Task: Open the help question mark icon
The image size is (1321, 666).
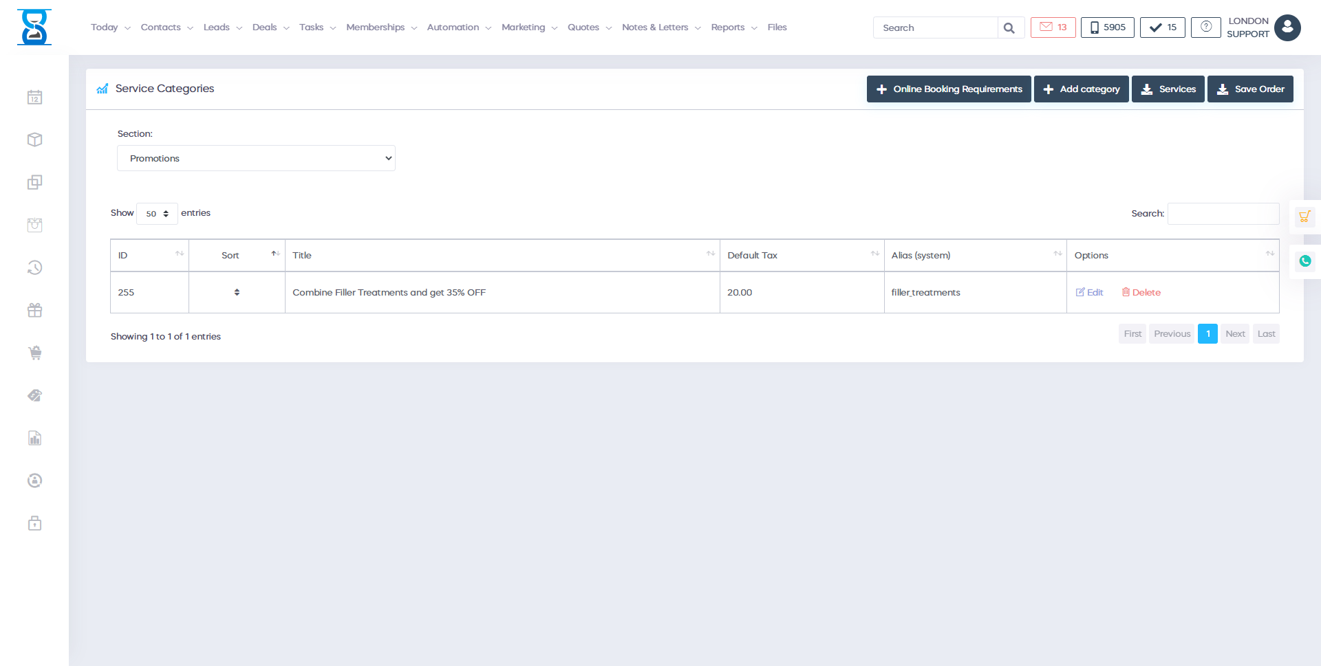Action: 1205,27
